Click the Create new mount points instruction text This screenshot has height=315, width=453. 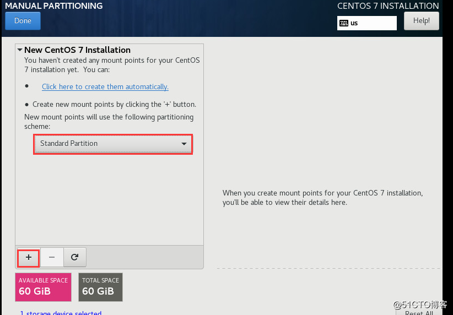[x=114, y=104]
